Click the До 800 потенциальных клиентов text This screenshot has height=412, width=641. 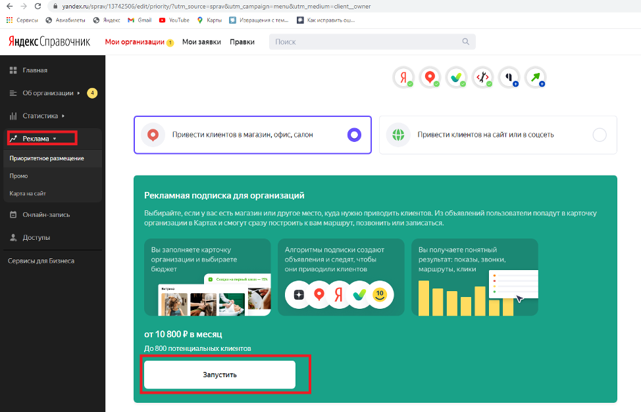click(197, 348)
